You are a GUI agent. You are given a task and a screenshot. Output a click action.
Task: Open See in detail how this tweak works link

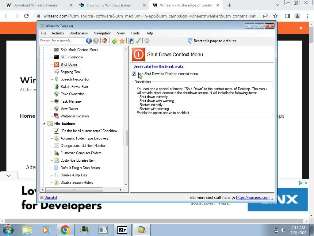point(159,66)
